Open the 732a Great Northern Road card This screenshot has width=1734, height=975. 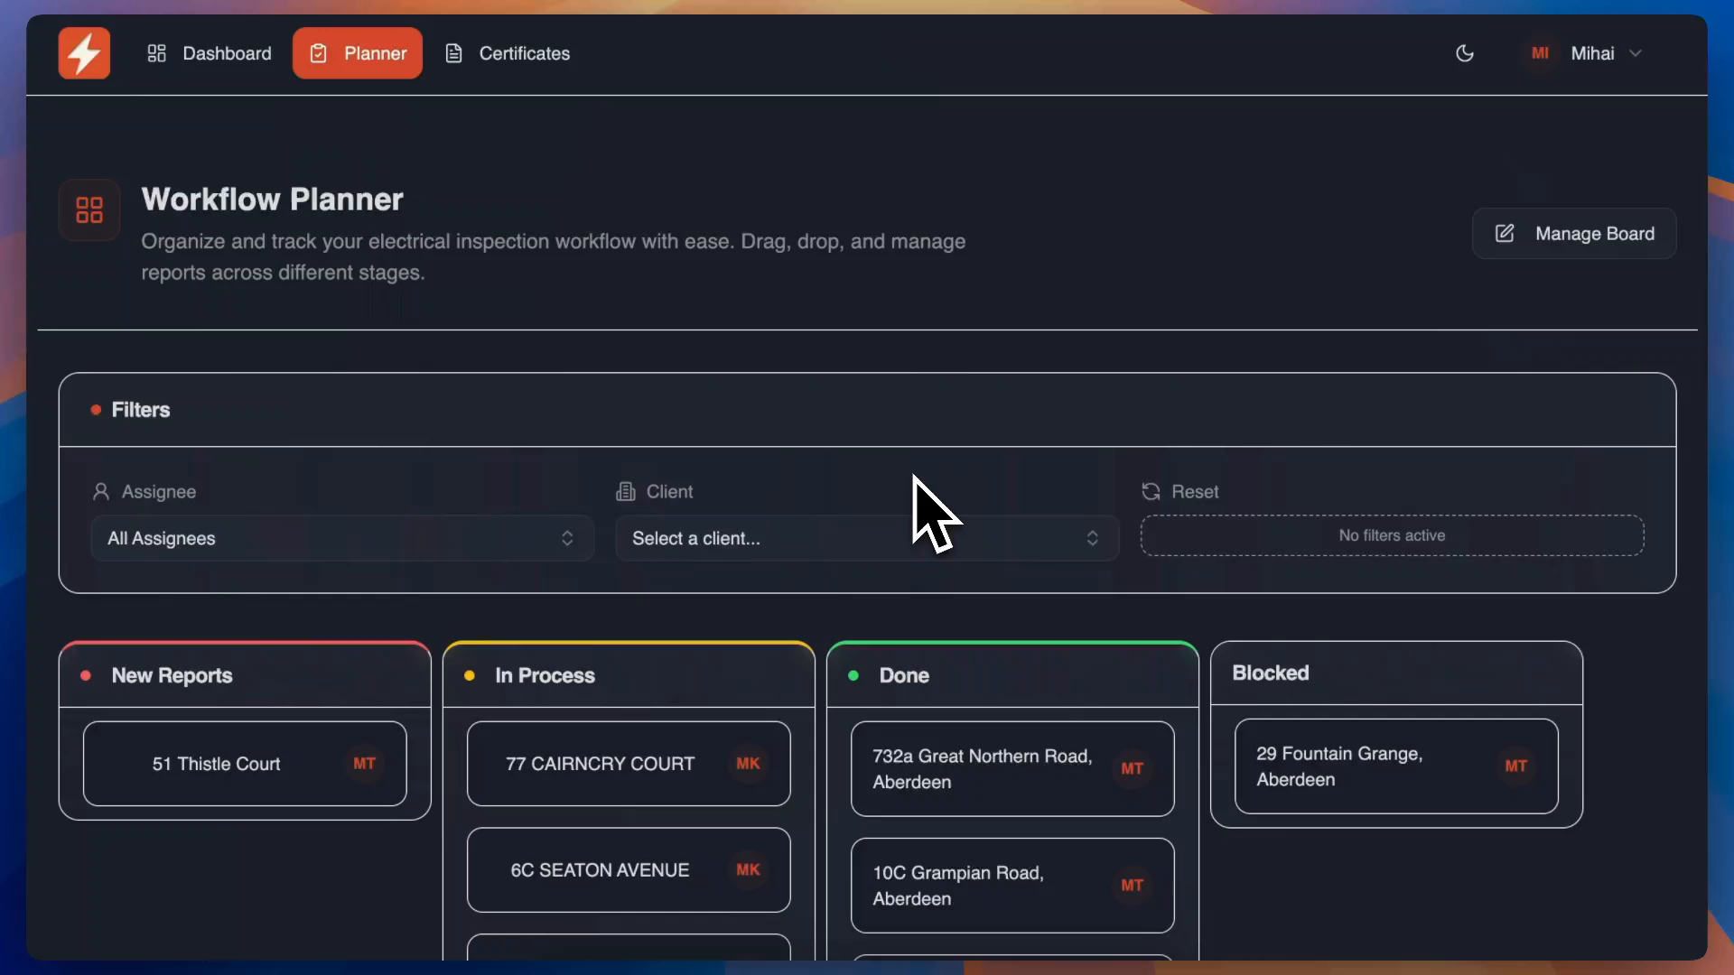1012,769
